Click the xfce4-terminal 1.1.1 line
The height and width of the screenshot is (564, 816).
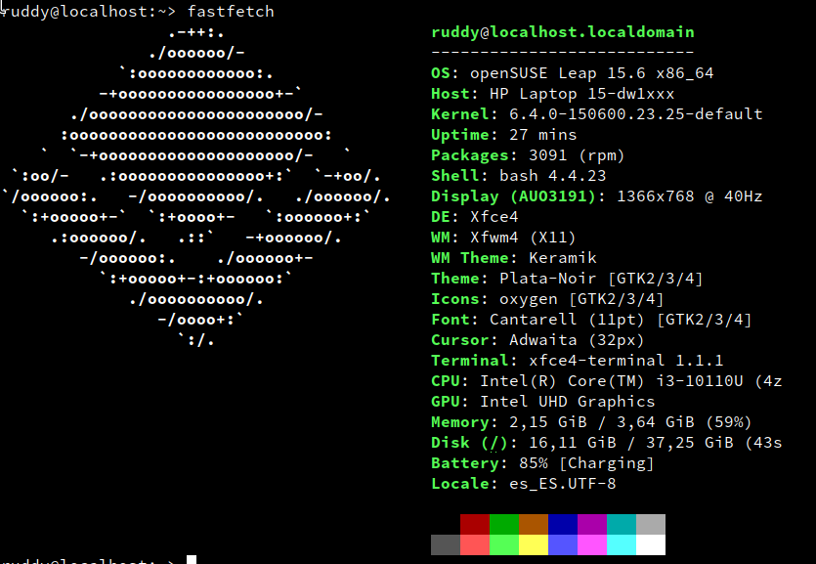point(577,360)
